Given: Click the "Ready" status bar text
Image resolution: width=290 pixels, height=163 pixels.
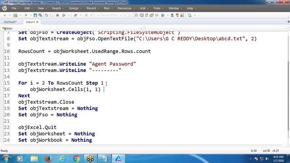Looking at the screenshot, I should pos(5,151).
